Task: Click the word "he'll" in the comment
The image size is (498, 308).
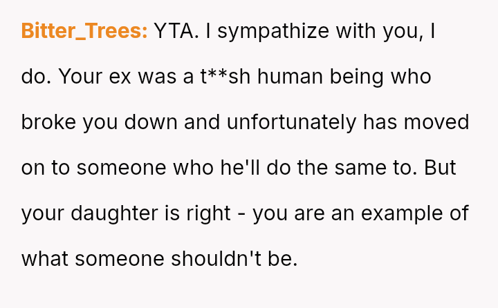Action: 240,168
